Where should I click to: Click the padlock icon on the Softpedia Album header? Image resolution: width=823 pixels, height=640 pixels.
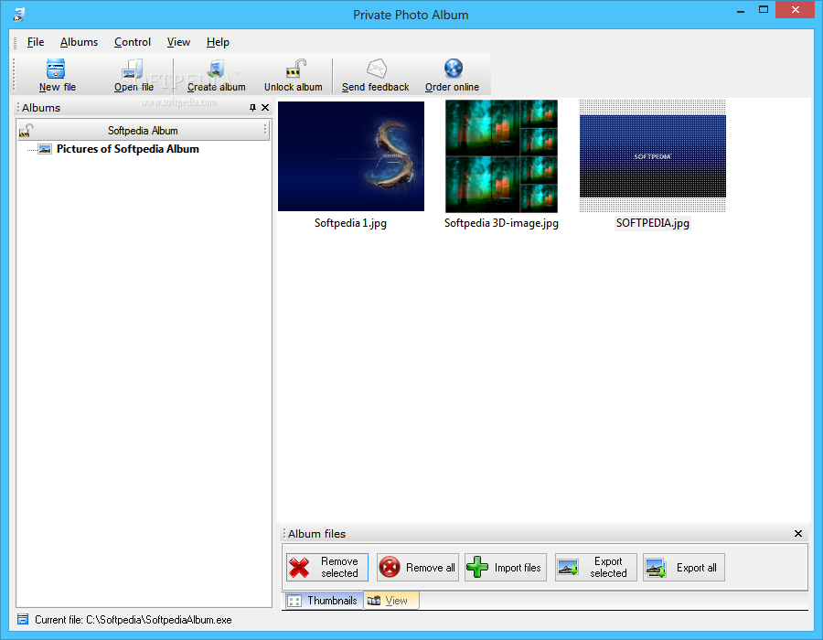[26, 130]
